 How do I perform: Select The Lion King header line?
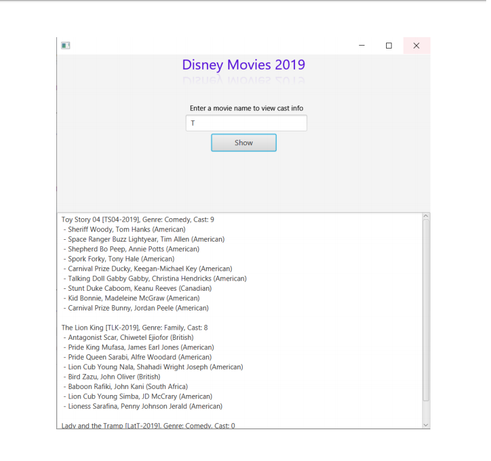[134, 327]
